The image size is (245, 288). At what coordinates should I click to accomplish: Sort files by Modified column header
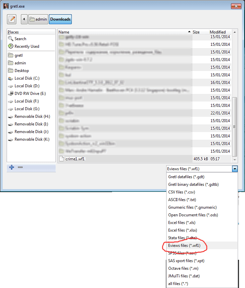coord(218,32)
